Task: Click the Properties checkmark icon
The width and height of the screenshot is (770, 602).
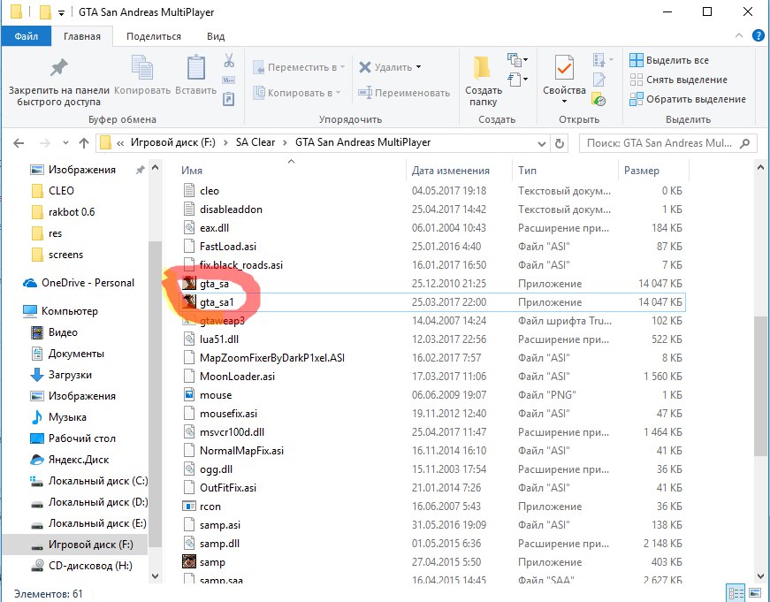Action: click(564, 67)
